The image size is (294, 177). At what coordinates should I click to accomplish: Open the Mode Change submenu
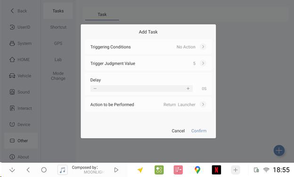tap(58, 76)
